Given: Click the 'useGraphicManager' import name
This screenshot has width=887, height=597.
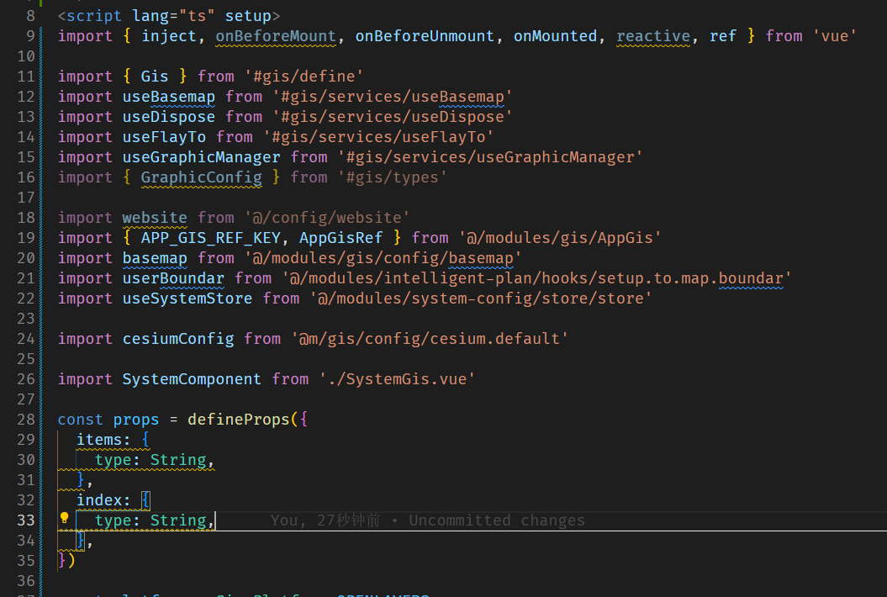Looking at the screenshot, I should pos(202,157).
